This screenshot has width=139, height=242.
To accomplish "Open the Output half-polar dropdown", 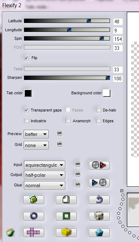I will click(44, 175).
